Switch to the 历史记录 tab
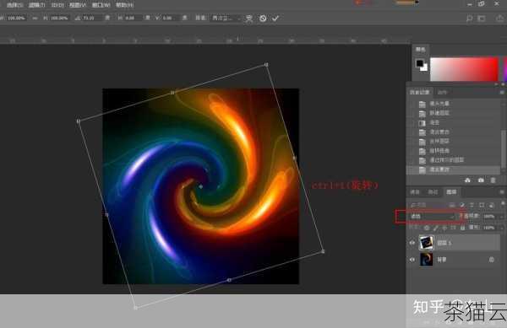This screenshot has height=328, width=507. click(x=419, y=93)
